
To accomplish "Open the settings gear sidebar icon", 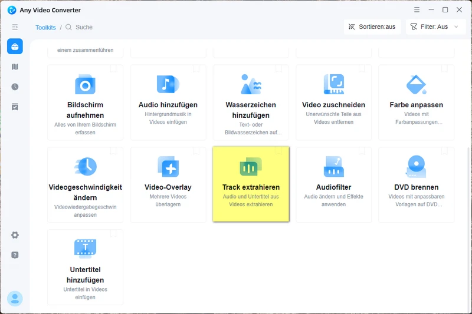I will click(15, 235).
